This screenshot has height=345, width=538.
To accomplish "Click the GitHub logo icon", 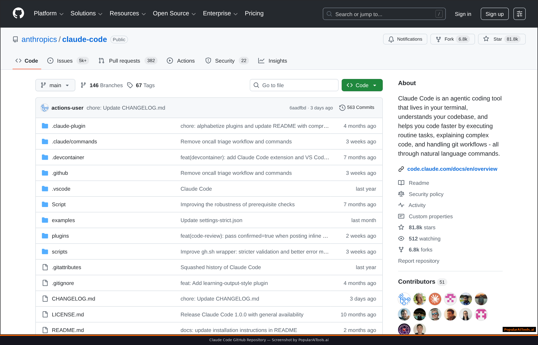I will pos(18,13).
